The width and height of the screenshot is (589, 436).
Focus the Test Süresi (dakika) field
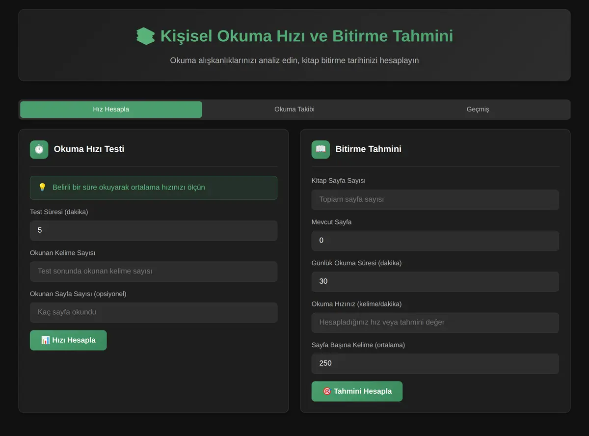click(154, 230)
